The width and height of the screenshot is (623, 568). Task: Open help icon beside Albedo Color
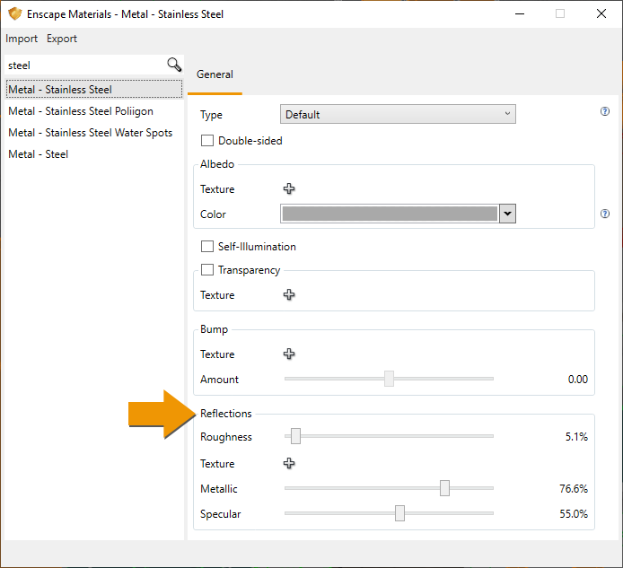(605, 214)
